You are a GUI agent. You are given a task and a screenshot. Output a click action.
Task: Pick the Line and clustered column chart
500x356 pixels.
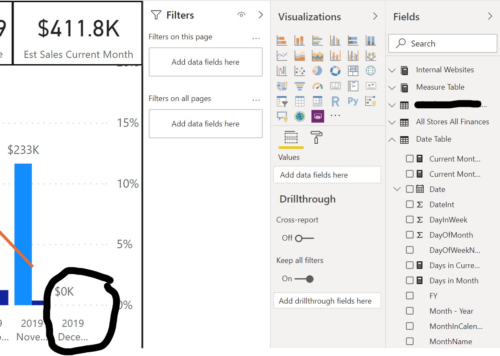click(353, 56)
